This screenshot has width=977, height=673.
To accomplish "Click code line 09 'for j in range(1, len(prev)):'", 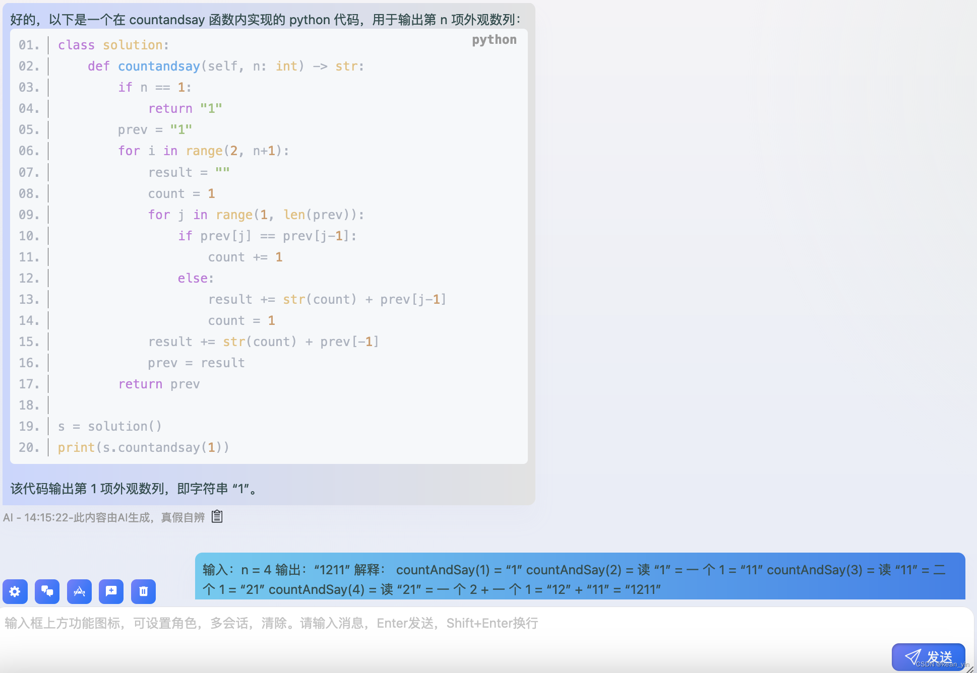I will (x=256, y=215).
